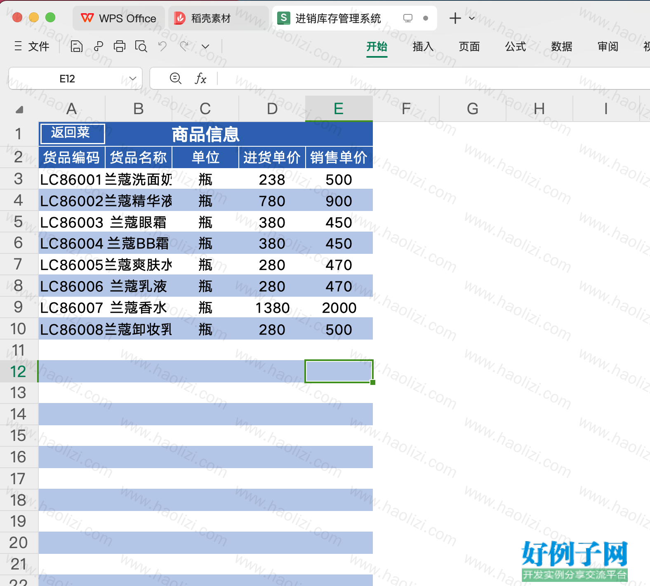Select row 10 header

19,329
